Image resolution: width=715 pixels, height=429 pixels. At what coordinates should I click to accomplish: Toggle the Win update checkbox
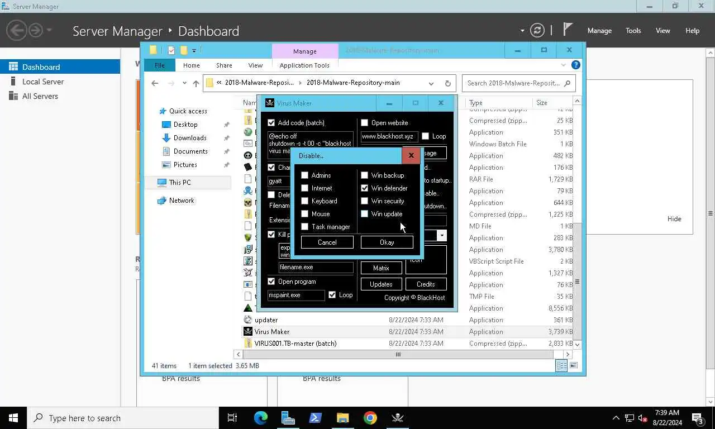coord(364,214)
